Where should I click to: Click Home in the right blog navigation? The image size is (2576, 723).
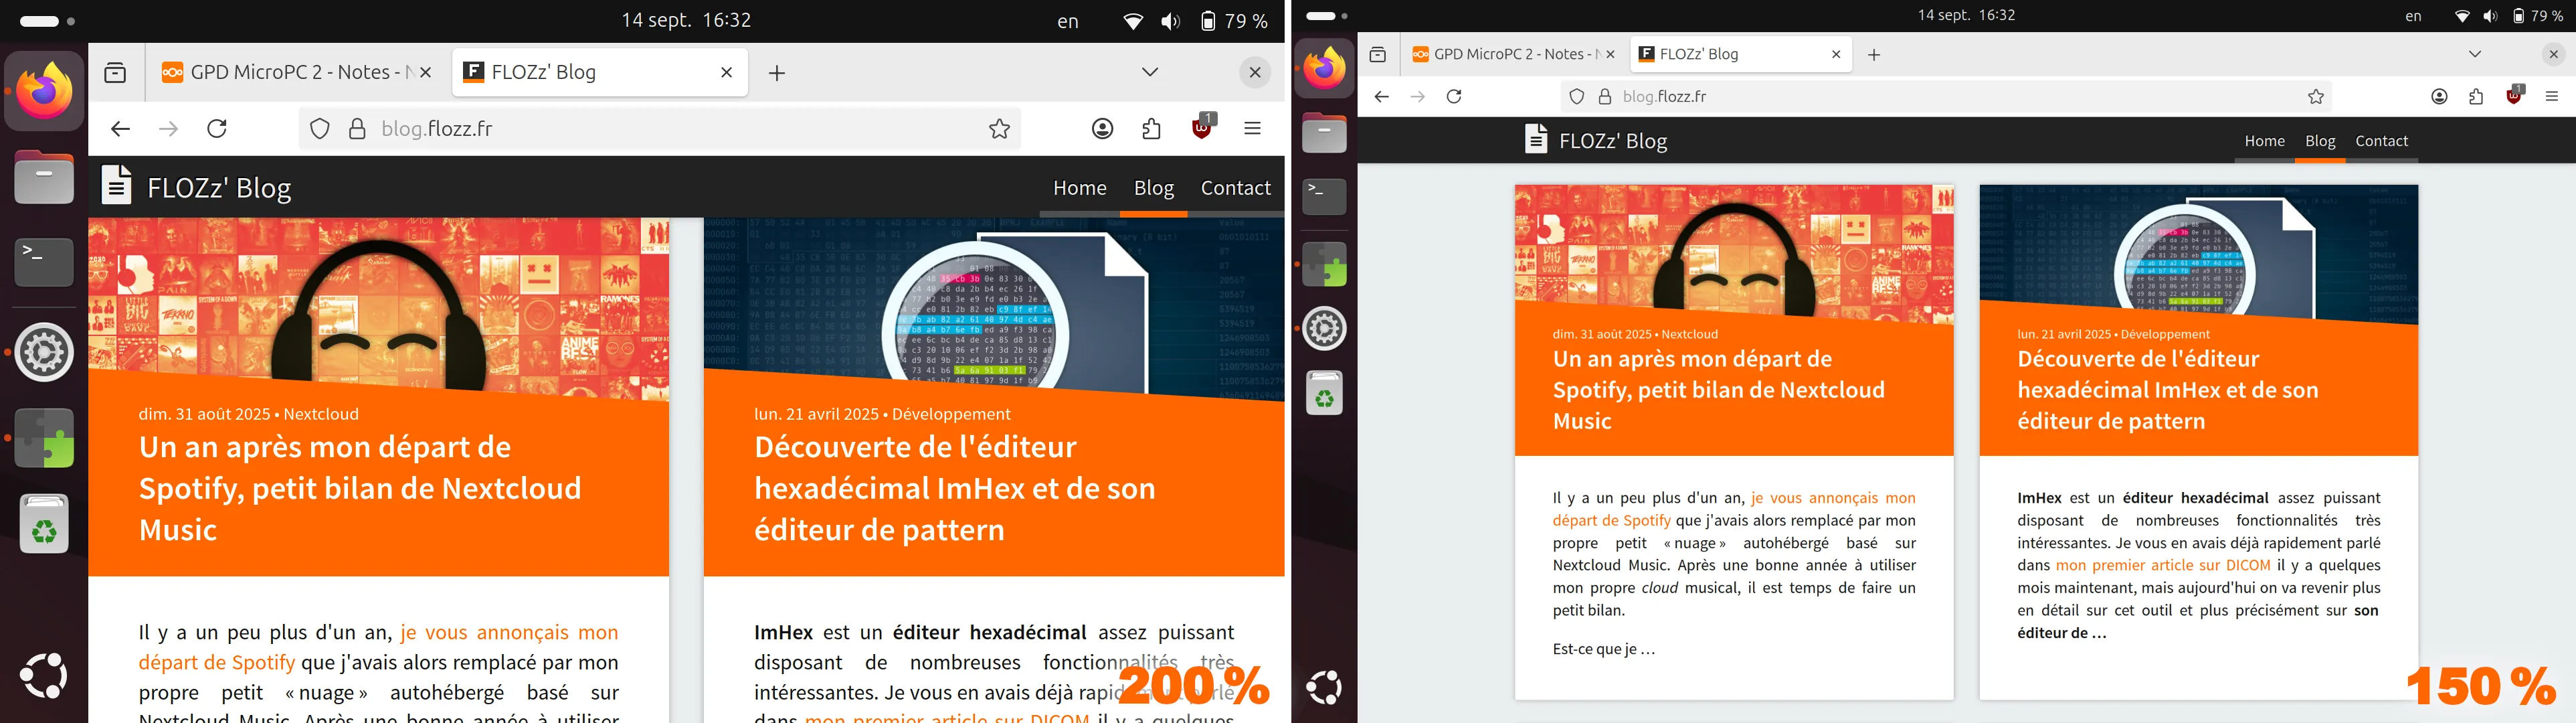click(x=2264, y=141)
